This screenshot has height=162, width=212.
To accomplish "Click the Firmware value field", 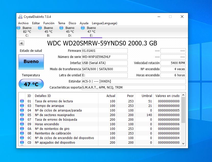I will (104, 51).
